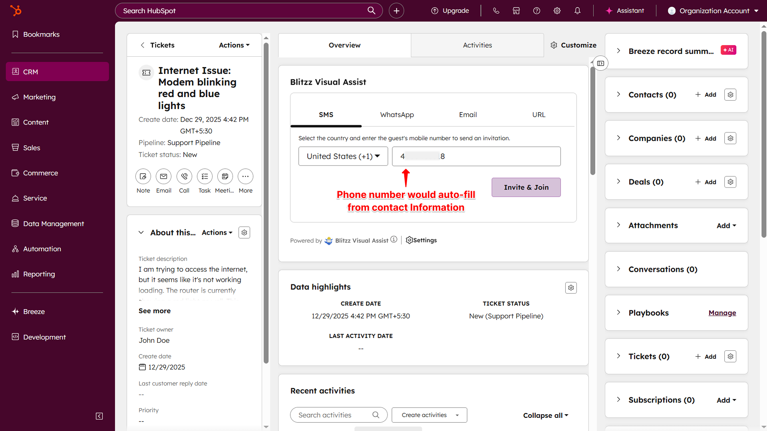The width and height of the screenshot is (767, 431).
Task: Collapse the About this ticket section
Action: point(141,233)
